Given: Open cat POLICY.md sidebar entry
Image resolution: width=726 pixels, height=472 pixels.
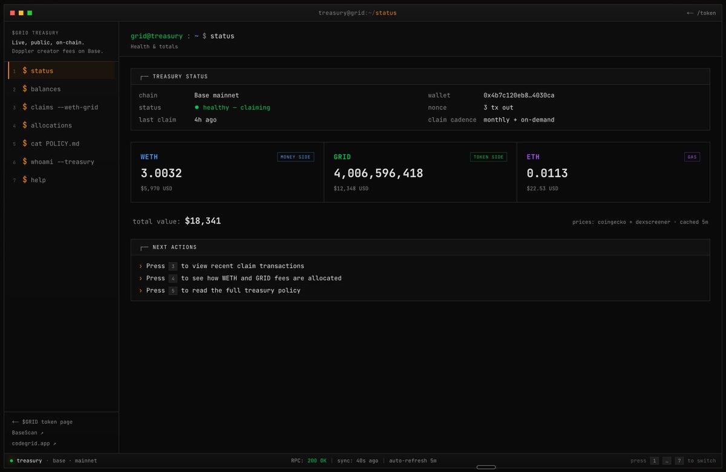Looking at the screenshot, I should click(62, 143).
